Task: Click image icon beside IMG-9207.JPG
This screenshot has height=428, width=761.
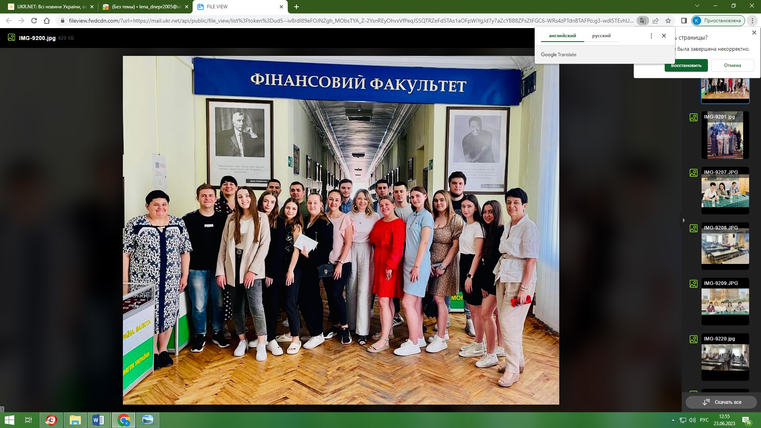Action: point(694,173)
